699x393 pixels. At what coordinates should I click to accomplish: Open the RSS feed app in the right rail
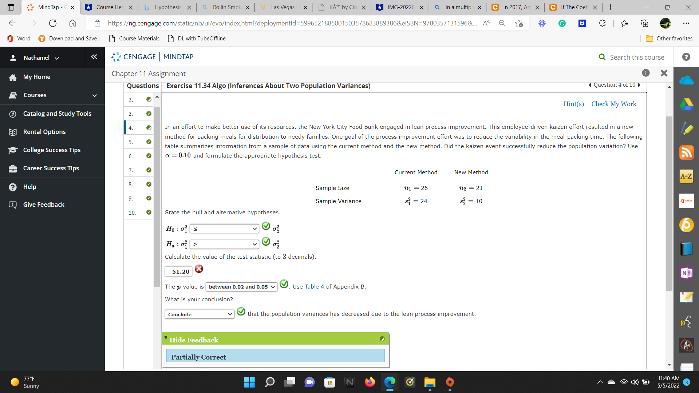[687, 153]
